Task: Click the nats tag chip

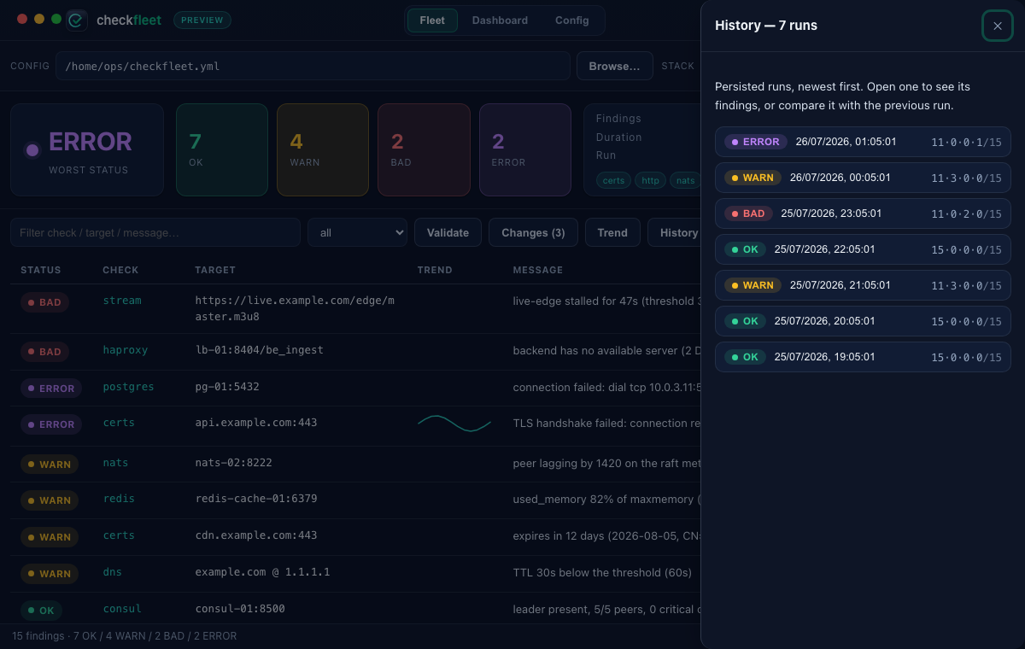Action: pos(685,180)
